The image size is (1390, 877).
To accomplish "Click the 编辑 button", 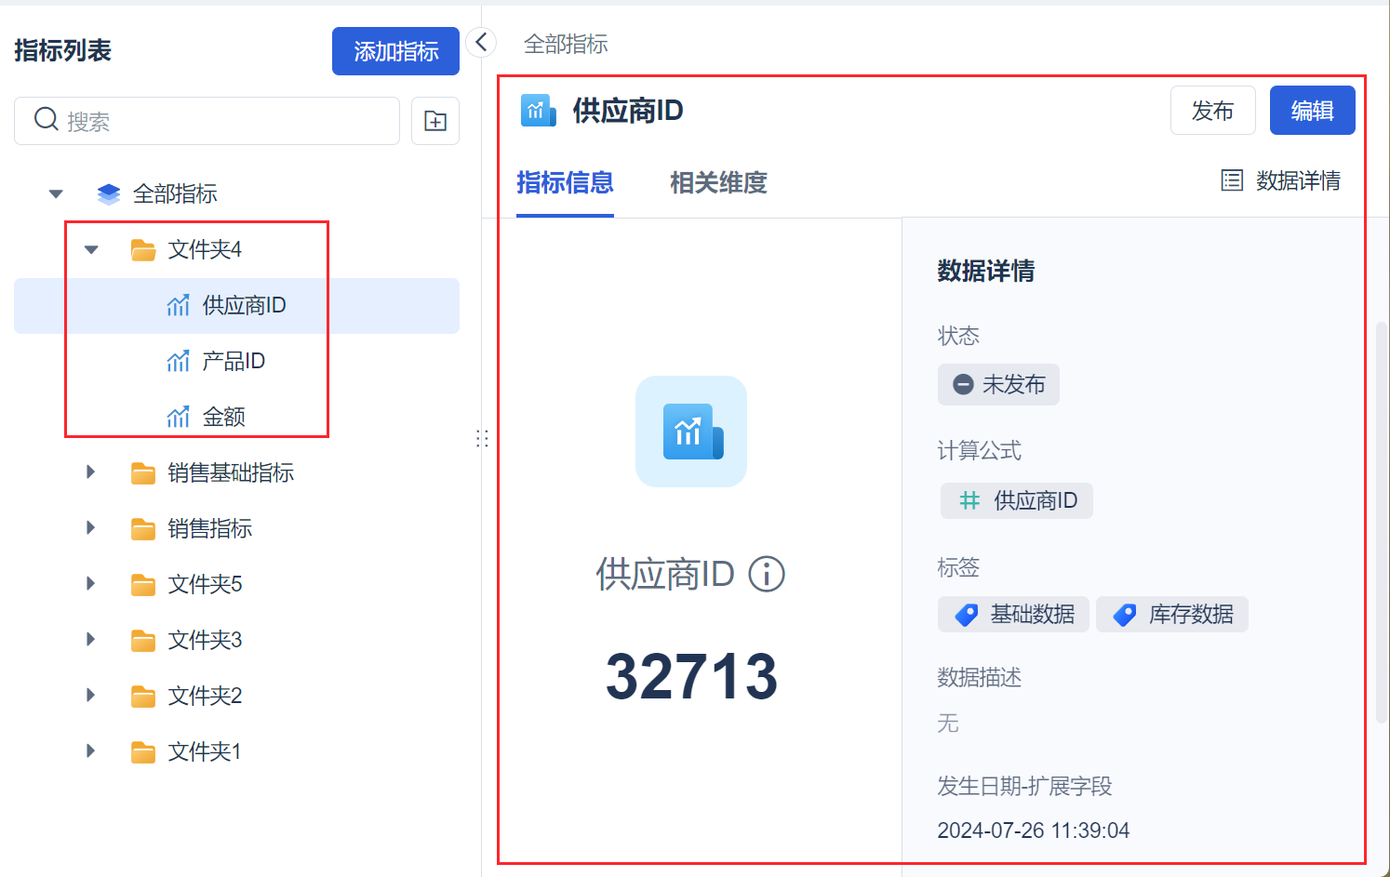I will (x=1313, y=111).
